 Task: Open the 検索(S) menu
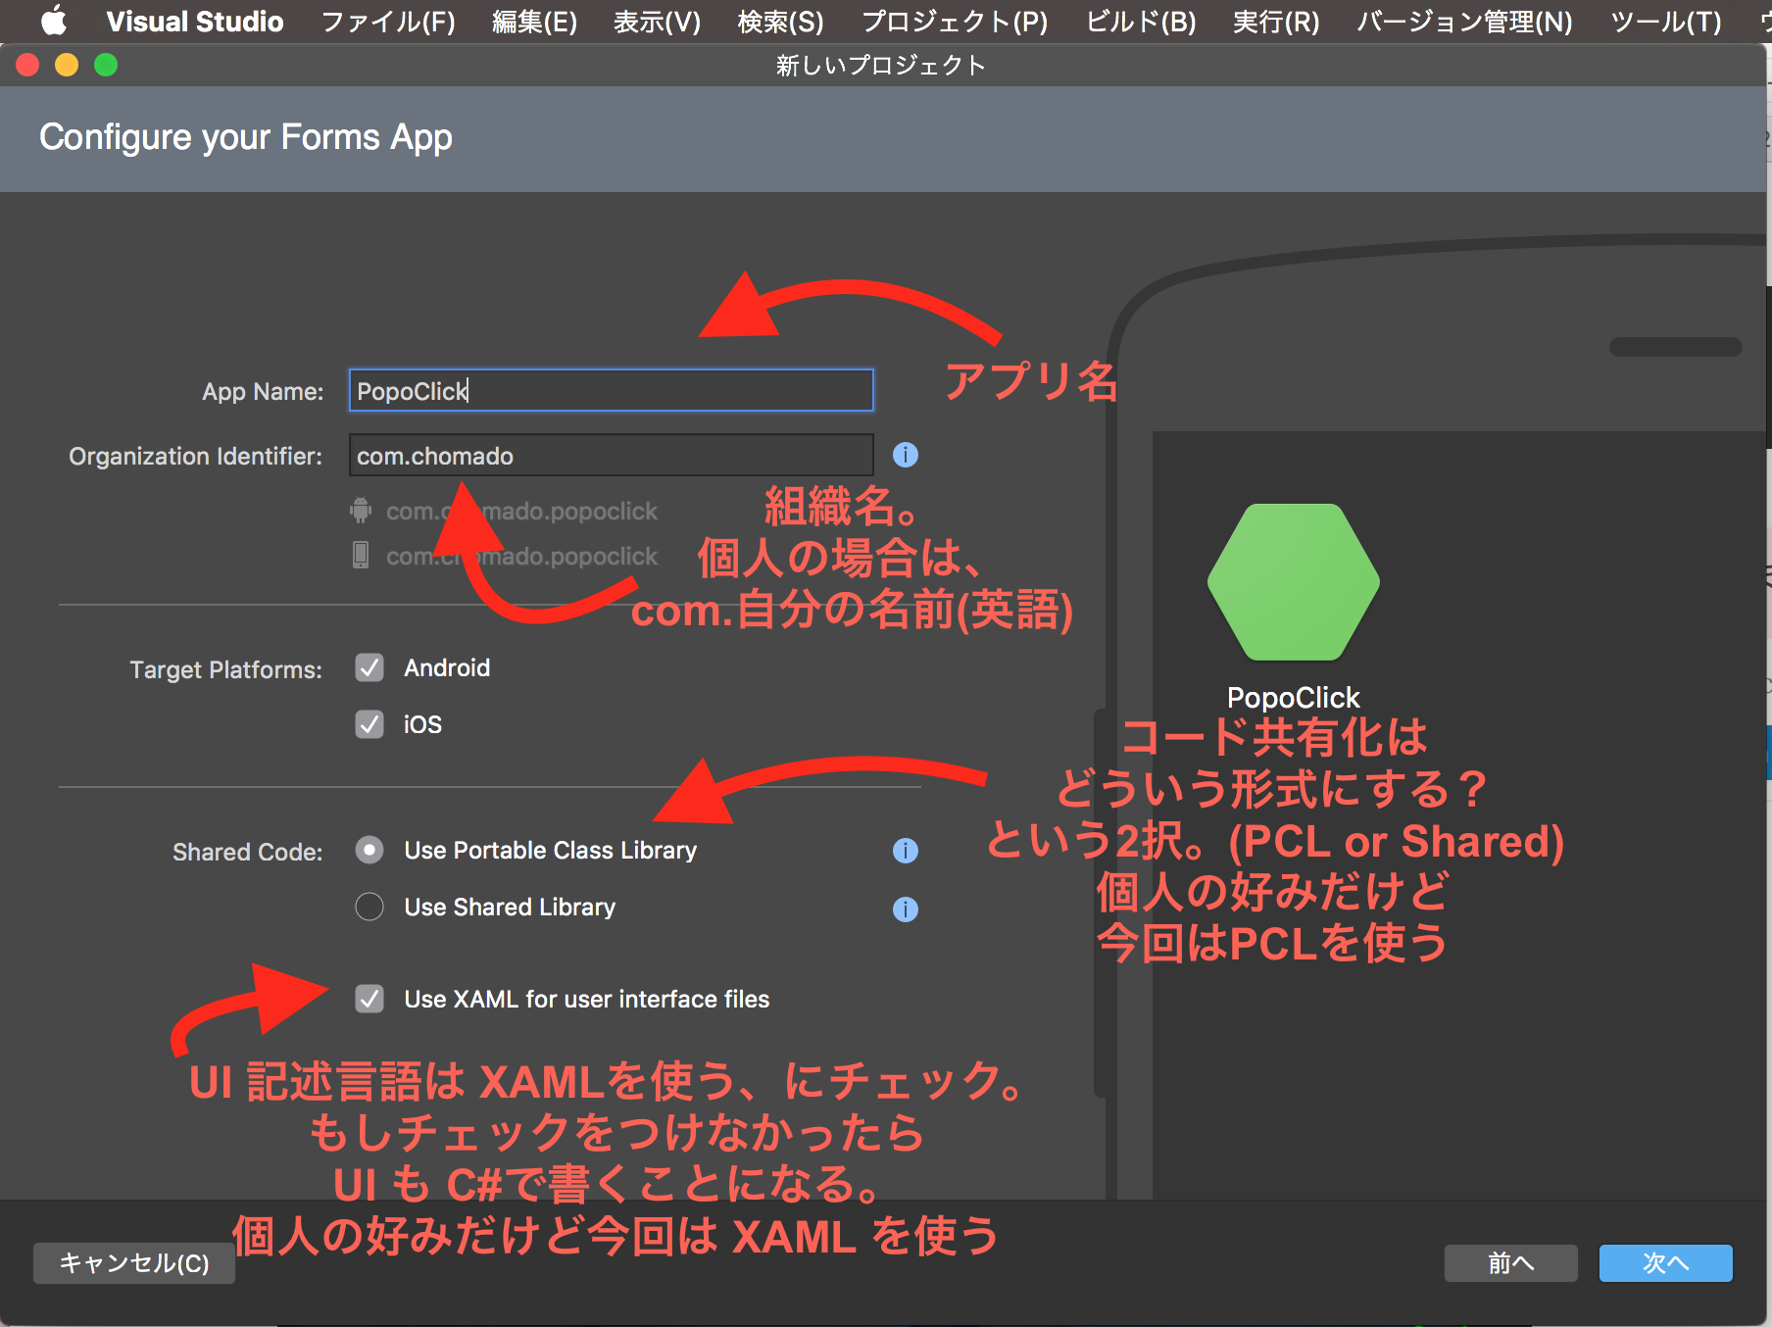[780, 22]
